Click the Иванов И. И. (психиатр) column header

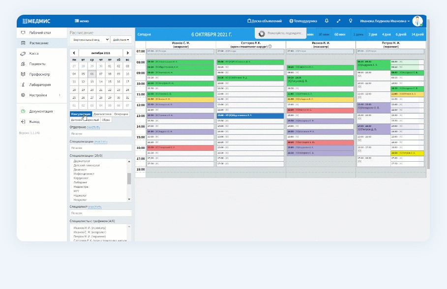click(321, 44)
